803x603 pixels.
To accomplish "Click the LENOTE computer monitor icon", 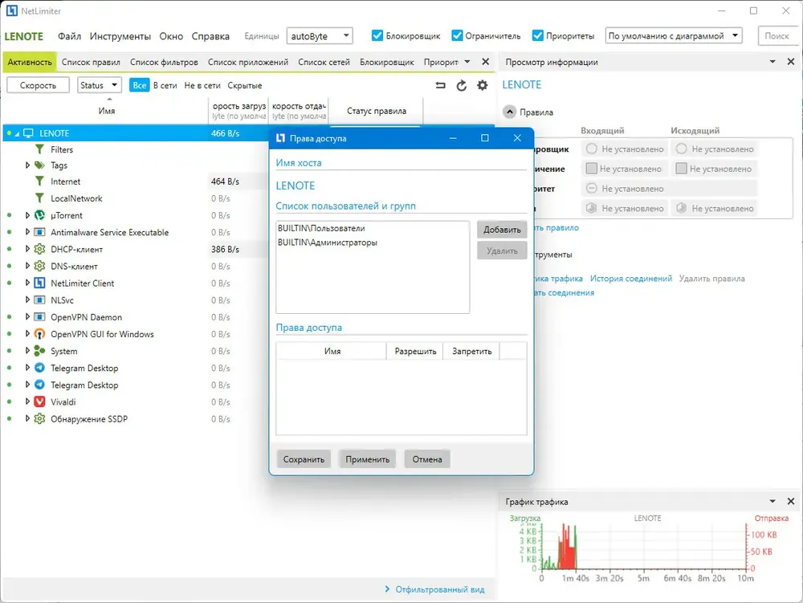I will point(29,133).
